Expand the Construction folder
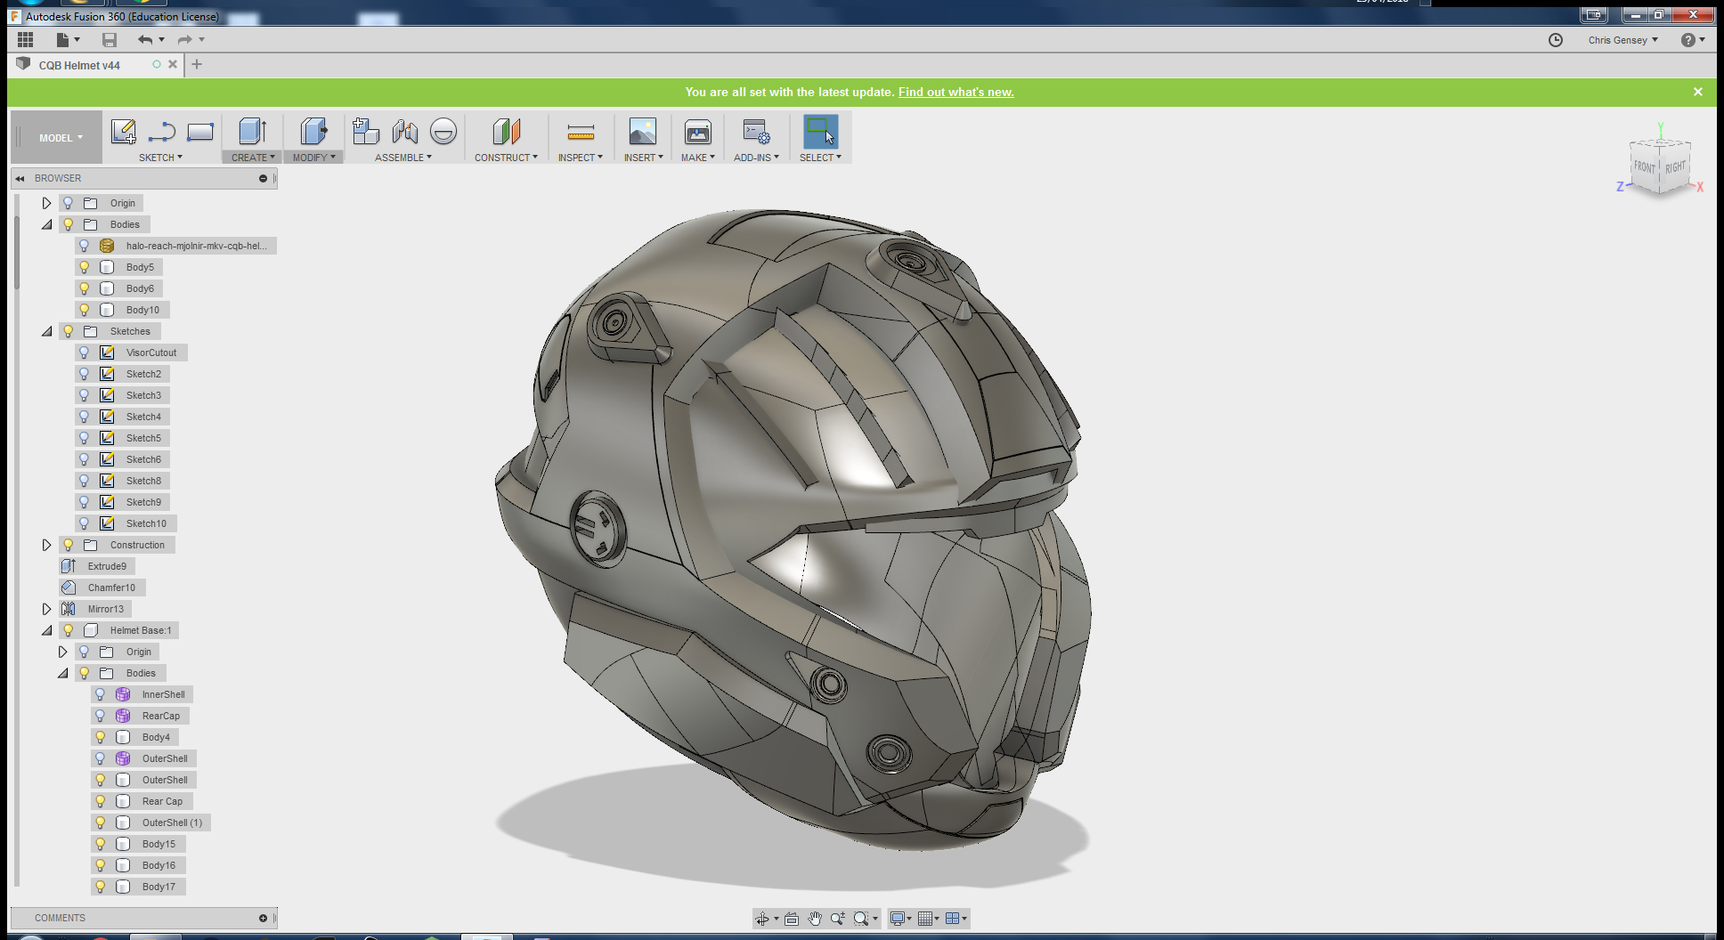This screenshot has width=1724, height=940. [x=46, y=545]
